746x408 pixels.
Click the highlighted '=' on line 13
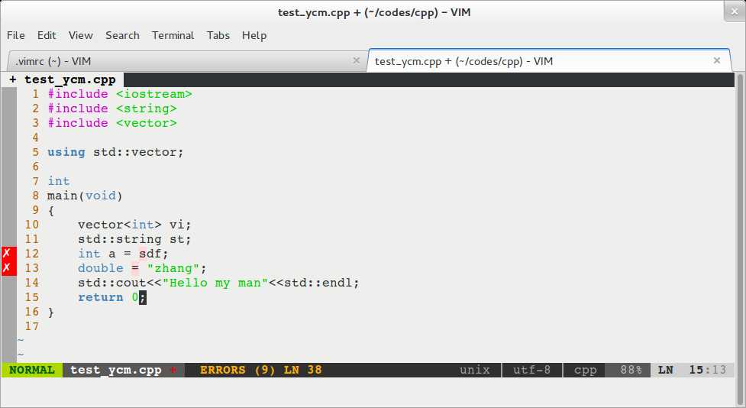click(135, 268)
